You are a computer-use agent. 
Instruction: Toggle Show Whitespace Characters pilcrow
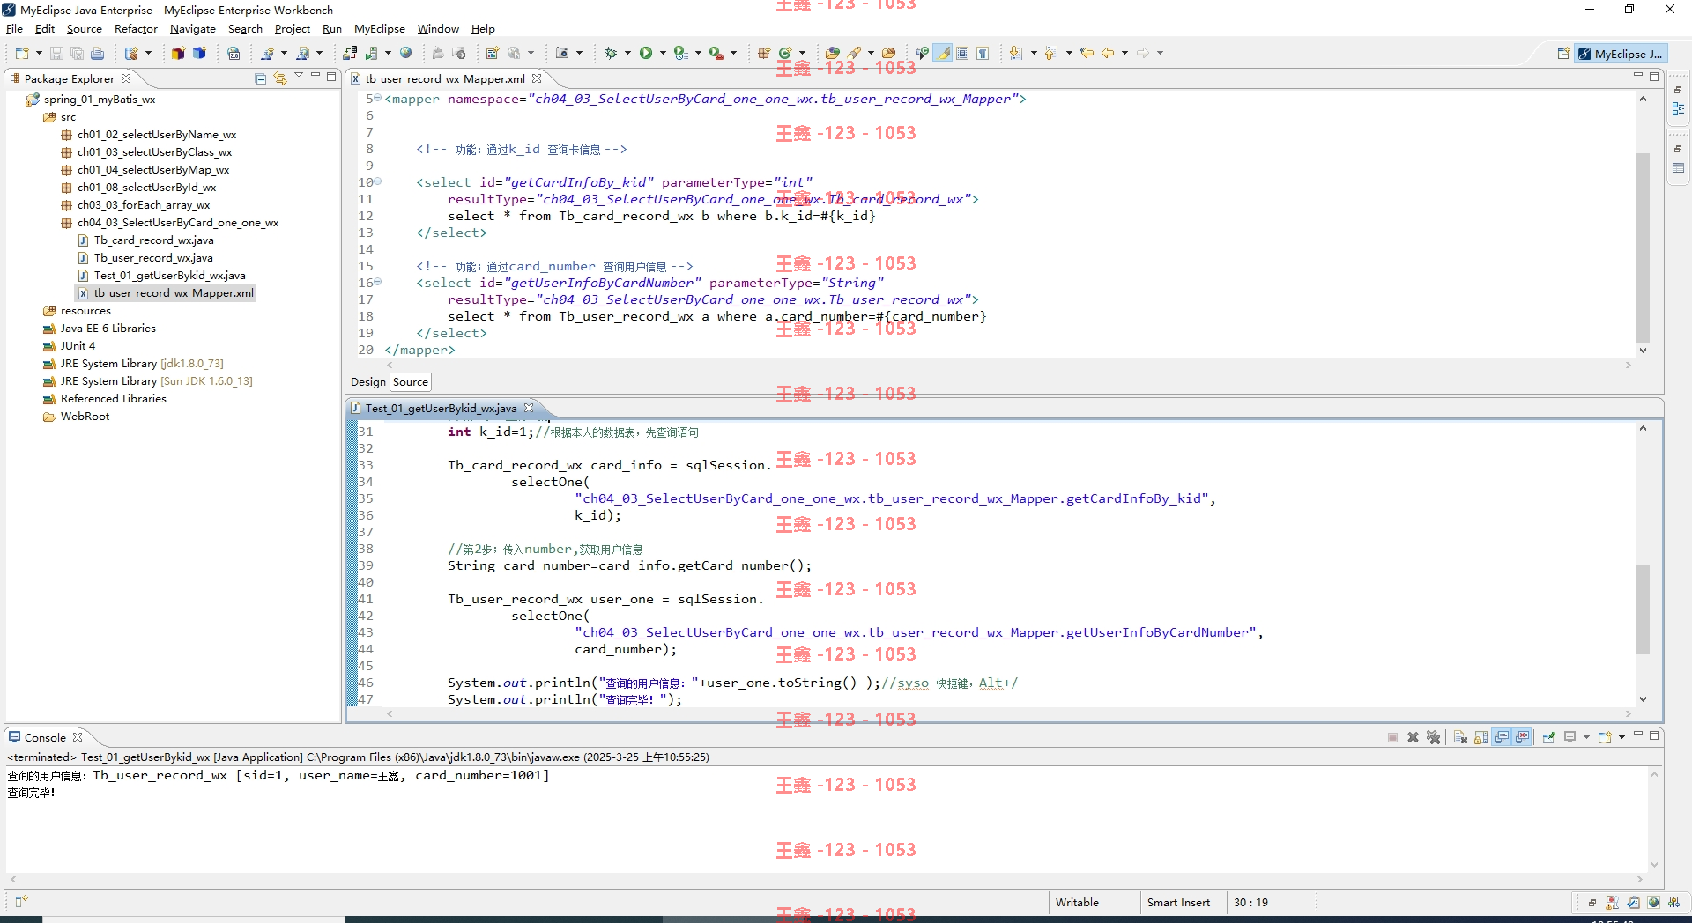point(983,53)
